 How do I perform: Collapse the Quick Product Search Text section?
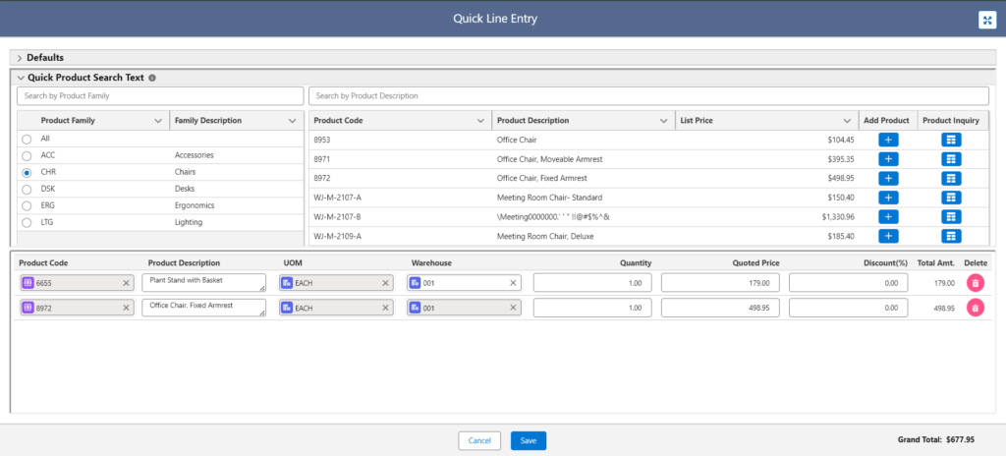click(20, 78)
